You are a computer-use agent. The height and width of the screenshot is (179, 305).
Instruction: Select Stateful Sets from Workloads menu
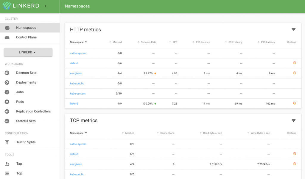click(7, 121)
